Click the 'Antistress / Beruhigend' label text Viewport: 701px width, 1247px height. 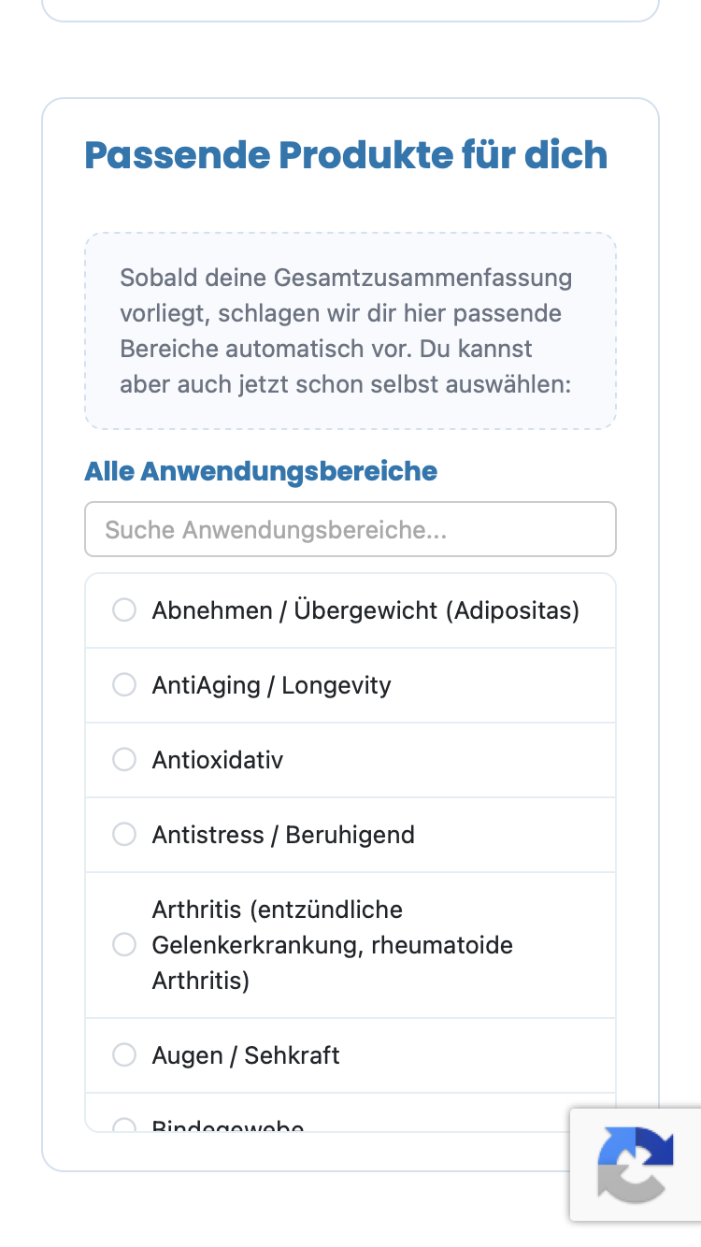[283, 835]
